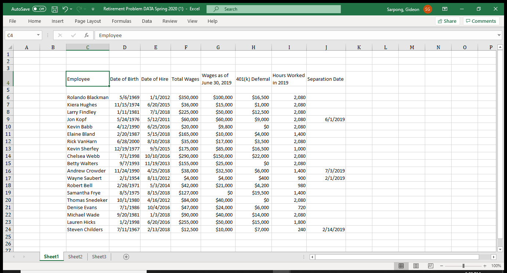Expand the formula bar chevron
This screenshot has height=273, width=507.
click(499, 35)
